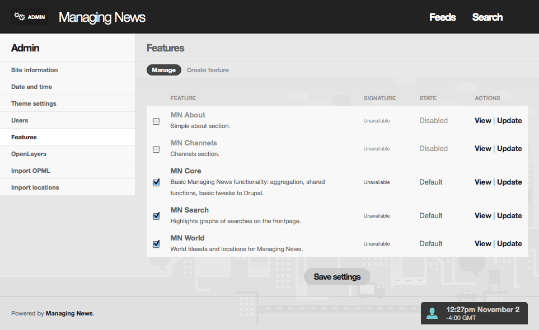
Task: Update the MN Core feature
Action: tap(509, 182)
